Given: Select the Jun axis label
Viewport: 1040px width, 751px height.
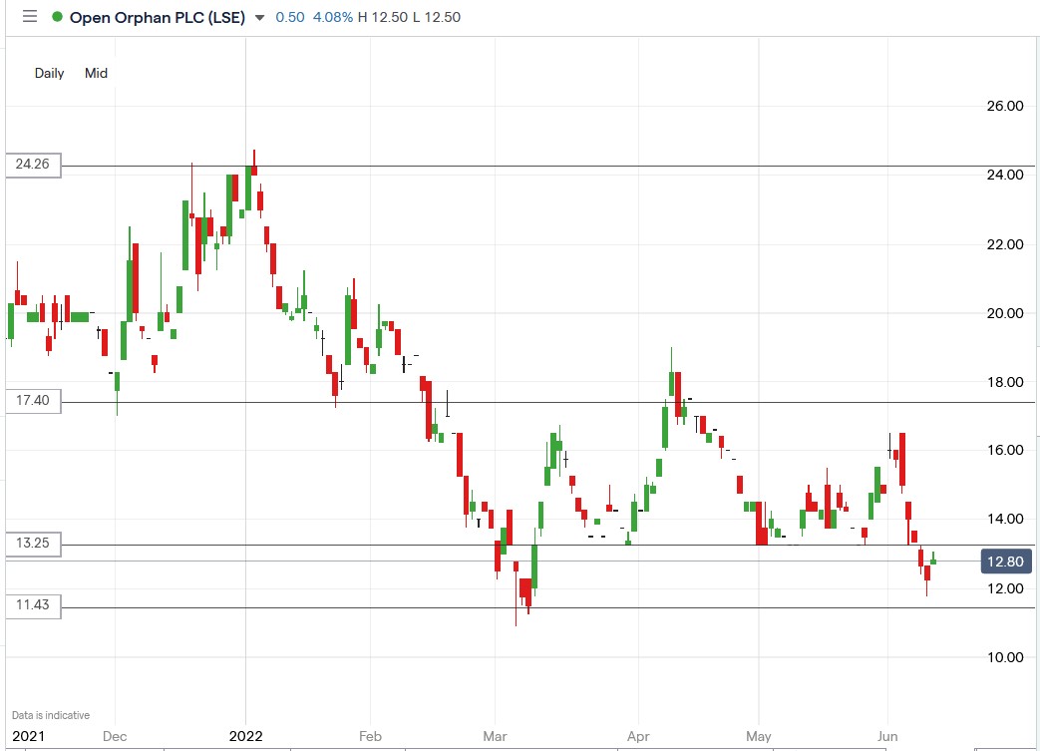Looking at the screenshot, I should pyautogui.click(x=886, y=736).
